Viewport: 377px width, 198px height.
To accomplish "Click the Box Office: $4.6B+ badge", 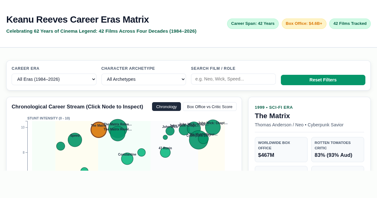I will [304, 24].
